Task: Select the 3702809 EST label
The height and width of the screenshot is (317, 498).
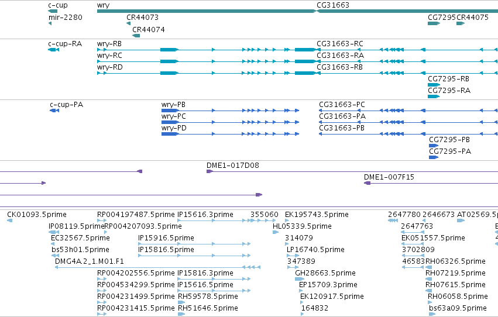Action: click(x=418, y=250)
